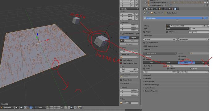213x111 pixels.
Task: Click the Clip End value field
Action: coord(129,71)
